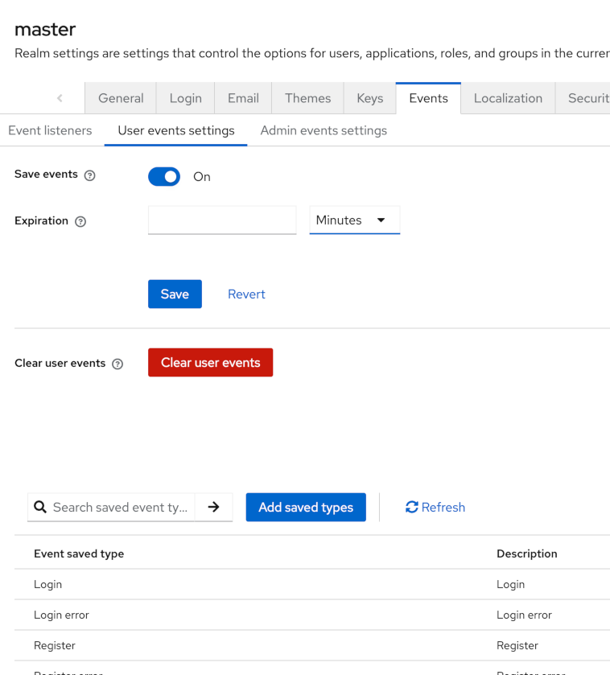Screen dimensions: 610x675
Task: Switch to Event listeners sub-tab
Action: (x=50, y=130)
